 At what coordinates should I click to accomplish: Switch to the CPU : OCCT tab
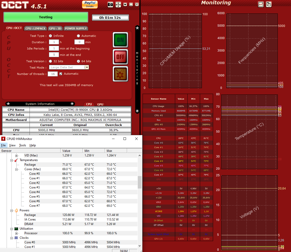[x=14, y=28]
